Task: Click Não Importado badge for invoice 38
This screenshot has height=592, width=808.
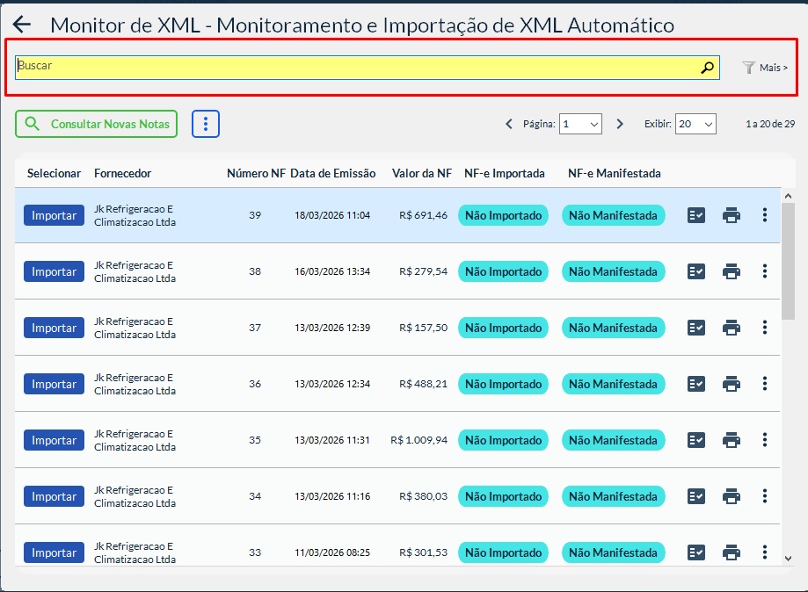Action: (503, 271)
